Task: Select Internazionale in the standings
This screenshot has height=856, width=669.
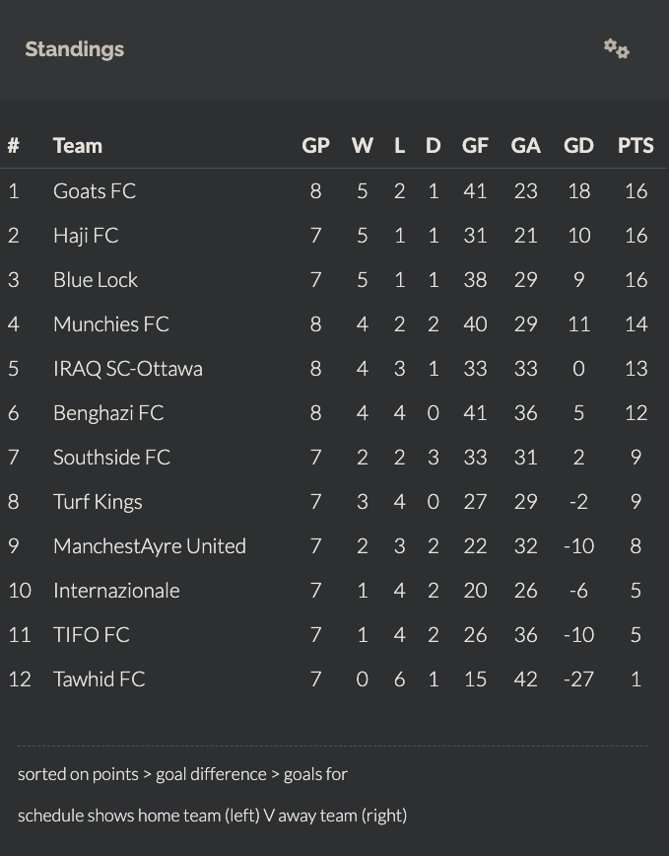Action: [x=116, y=591]
